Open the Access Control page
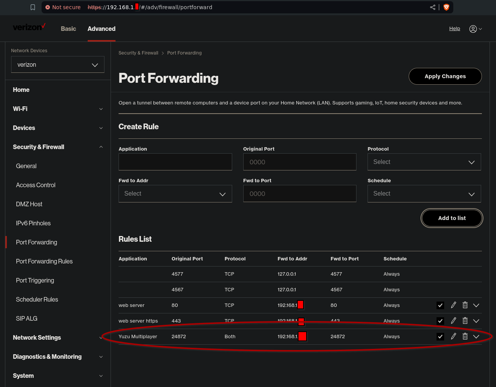Viewport: 496px width, 387px height. pos(35,185)
